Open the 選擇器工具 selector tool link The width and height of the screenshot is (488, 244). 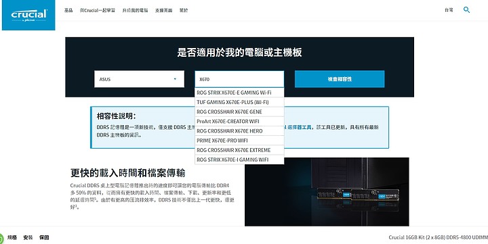299,127
